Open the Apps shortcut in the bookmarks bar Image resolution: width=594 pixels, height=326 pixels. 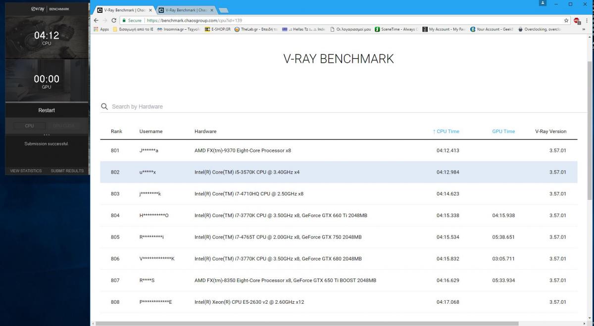(x=101, y=29)
